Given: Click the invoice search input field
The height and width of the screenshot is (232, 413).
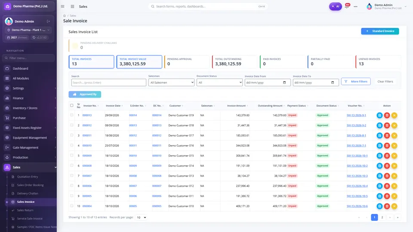Looking at the screenshot, I should pos(108,82).
